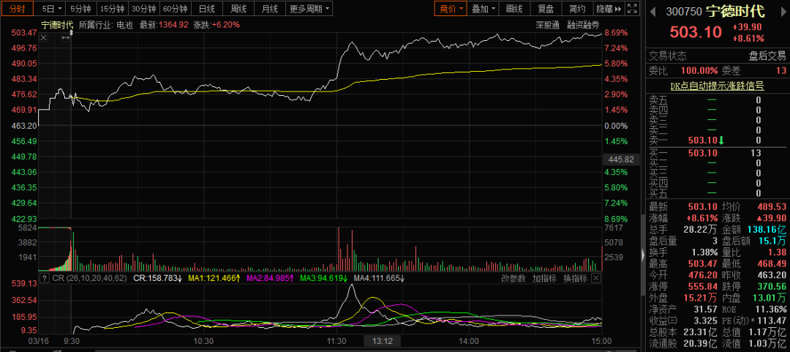Click the 金额 138.16亿 value
The height and width of the screenshot is (352, 790).
click(x=766, y=229)
